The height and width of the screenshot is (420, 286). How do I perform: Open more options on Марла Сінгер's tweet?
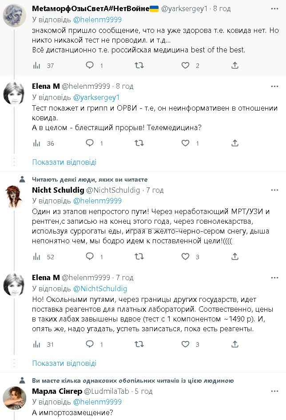[275, 391]
